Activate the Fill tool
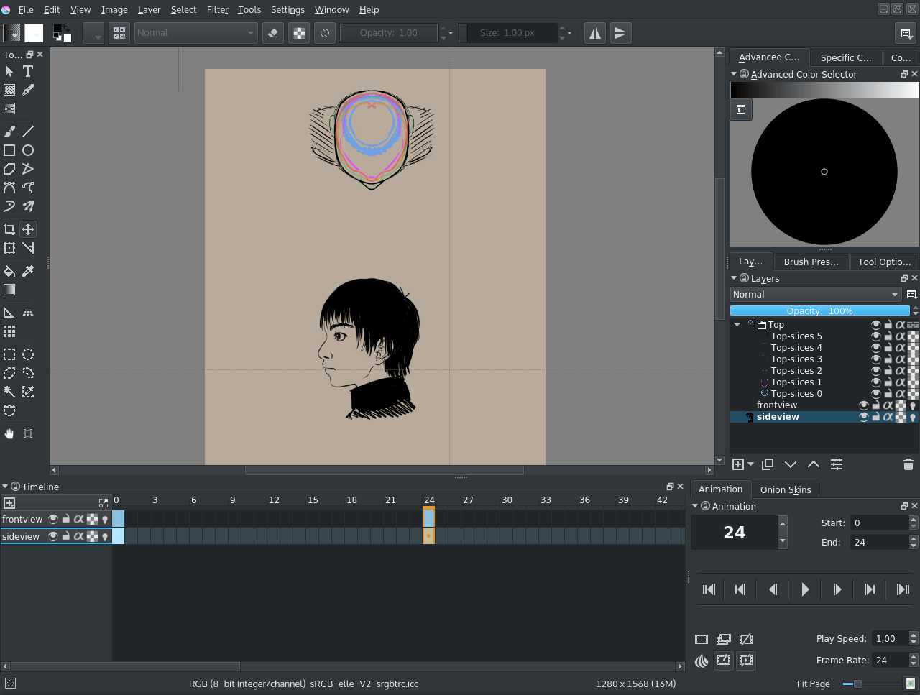Screen dimensions: 920x695 [9, 271]
